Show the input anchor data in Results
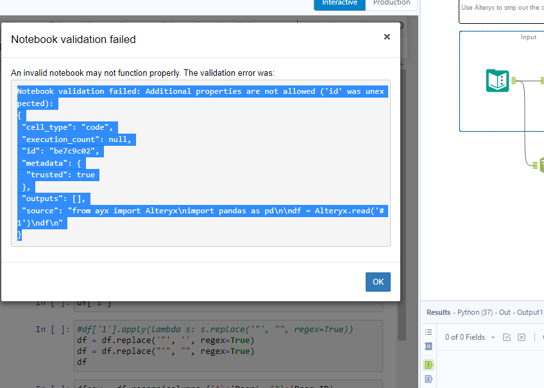 [x=429, y=346]
